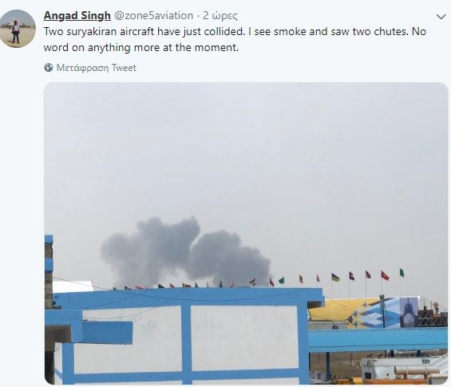Click the blue roofed shed in photo

pyautogui.click(x=378, y=340)
